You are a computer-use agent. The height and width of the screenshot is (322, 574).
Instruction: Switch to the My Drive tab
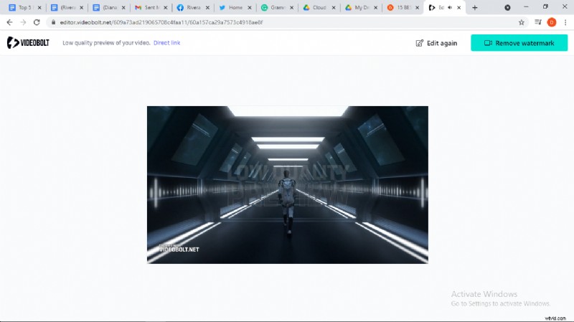click(359, 8)
